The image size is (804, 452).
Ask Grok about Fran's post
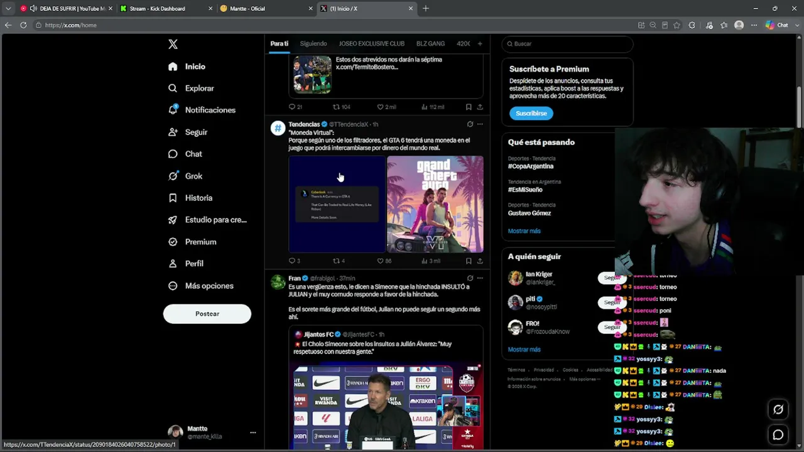click(x=470, y=278)
